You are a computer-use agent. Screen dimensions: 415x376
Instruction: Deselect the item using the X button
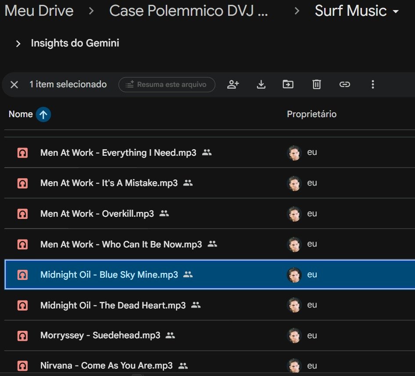tap(14, 84)
